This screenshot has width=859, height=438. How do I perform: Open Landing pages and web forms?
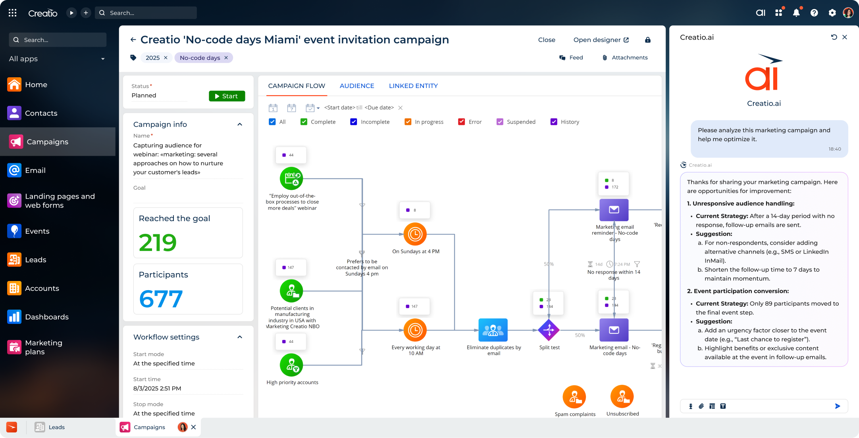click(x=60, y=201)
